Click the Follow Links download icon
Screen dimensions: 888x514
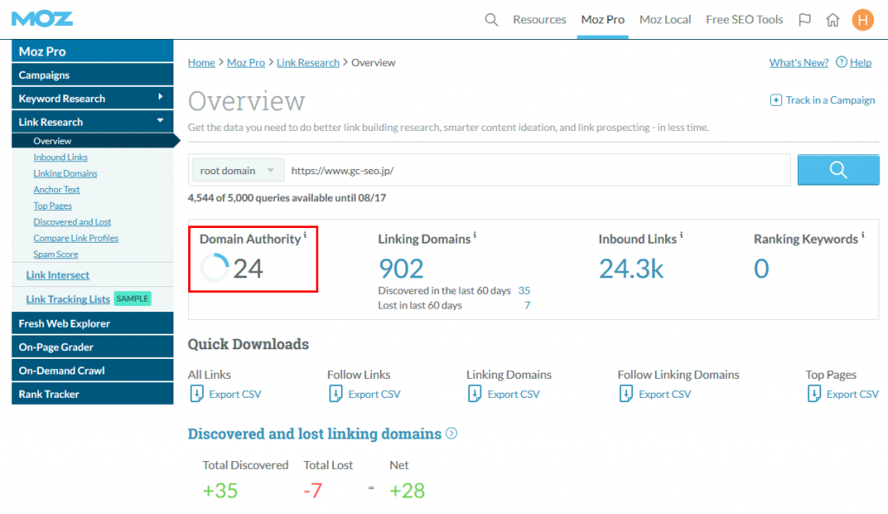tap(336, 394)
